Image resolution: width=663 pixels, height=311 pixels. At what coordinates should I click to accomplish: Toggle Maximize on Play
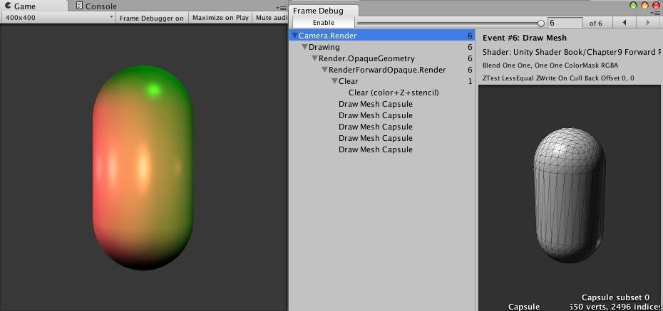[220, 18]
